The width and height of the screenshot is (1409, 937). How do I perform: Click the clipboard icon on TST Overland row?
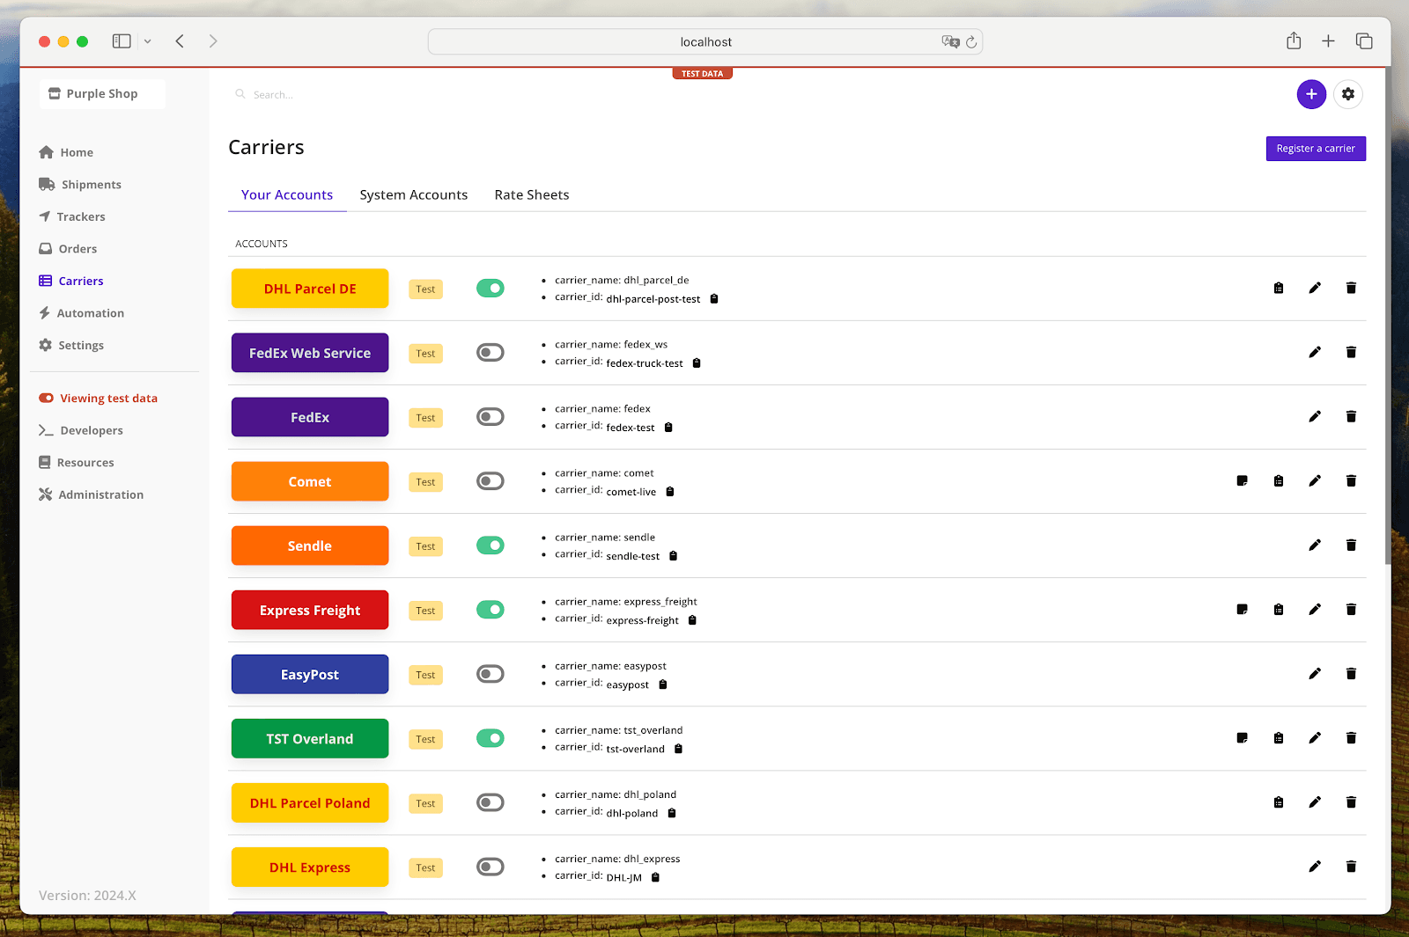pyautogui.click(x=1279, y=738)
